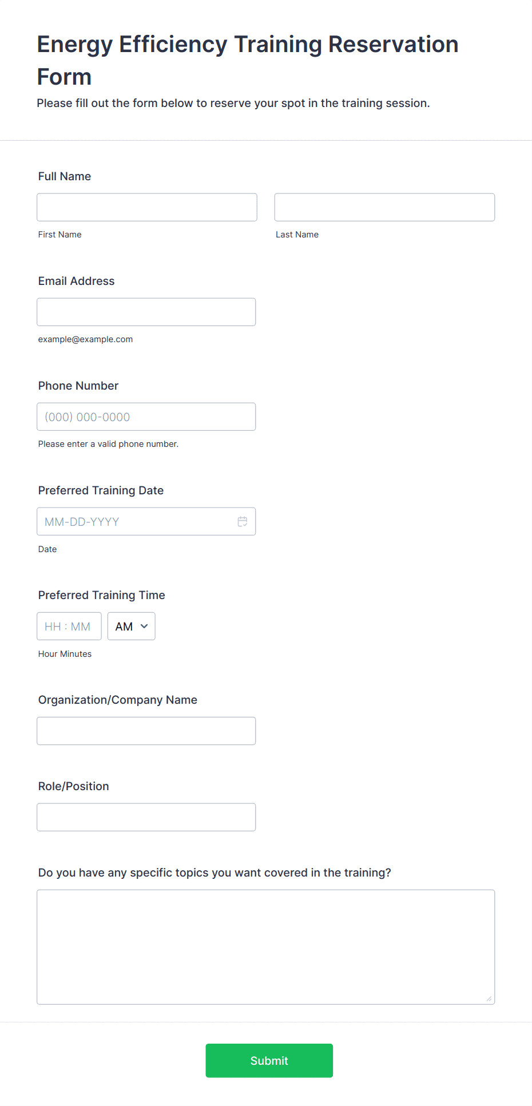Open the calendar picker icon
This screenshot has height=1106, width=532.
click(243, 521)
